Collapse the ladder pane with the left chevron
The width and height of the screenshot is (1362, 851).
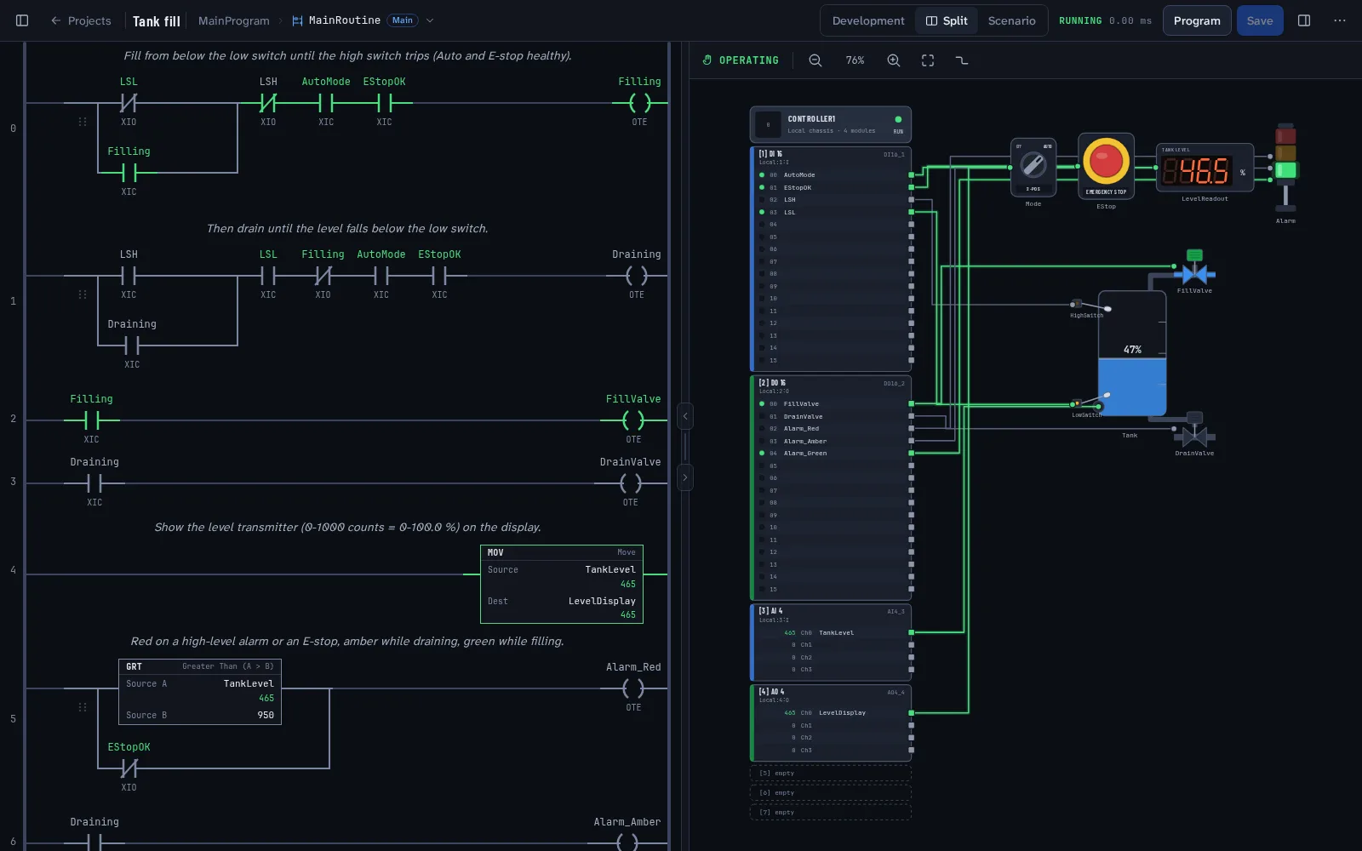pyautogui.click(x=685, y=416)
